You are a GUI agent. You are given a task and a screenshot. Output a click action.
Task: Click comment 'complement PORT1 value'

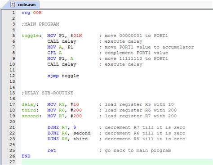click(136, 53)
